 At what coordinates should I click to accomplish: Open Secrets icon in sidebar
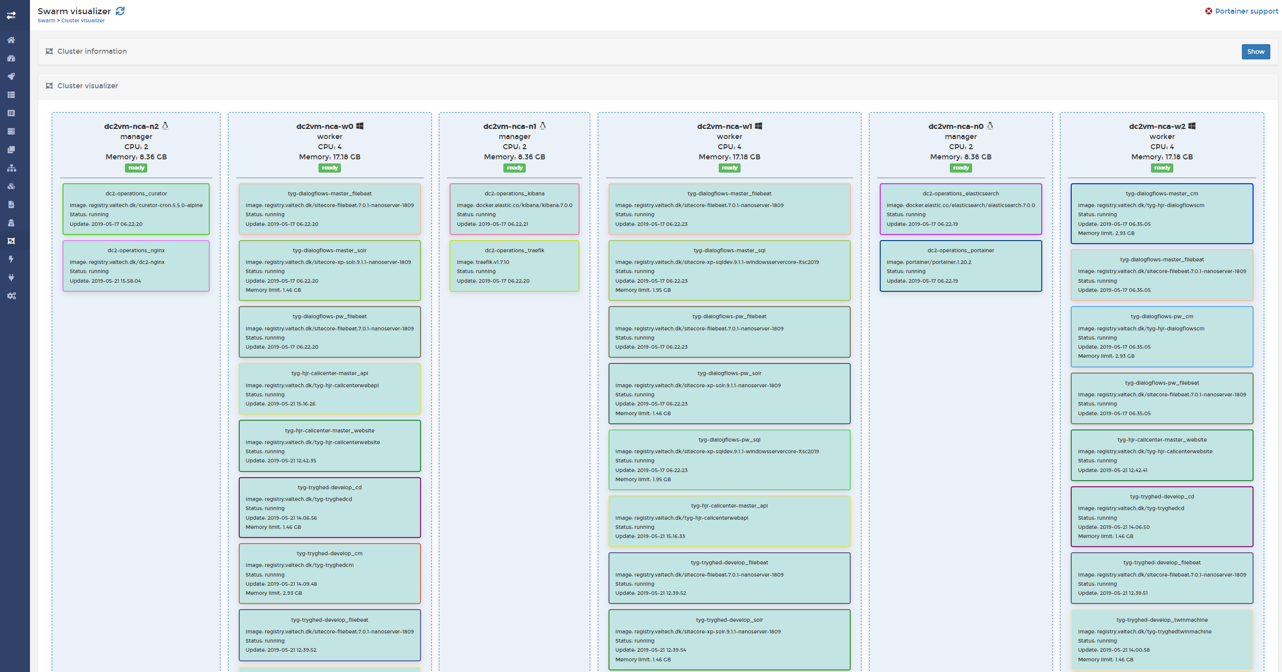click(x=11, y=223)
